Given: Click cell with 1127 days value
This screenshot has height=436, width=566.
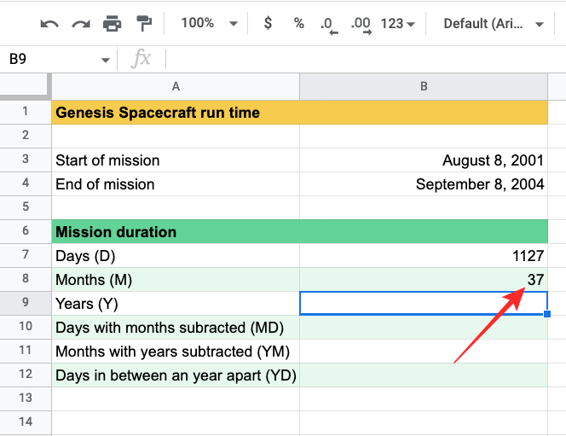Looking at the screenshot, I should point(424,256).
